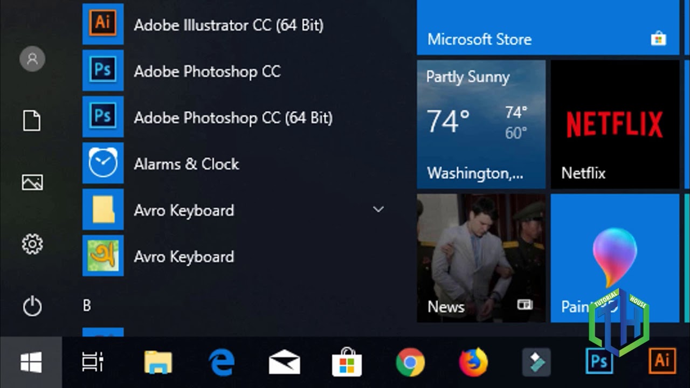Launch Microsoft Edge from the taskbar
This screenshot has height=388, width=690.
click(x=222, y=362)
